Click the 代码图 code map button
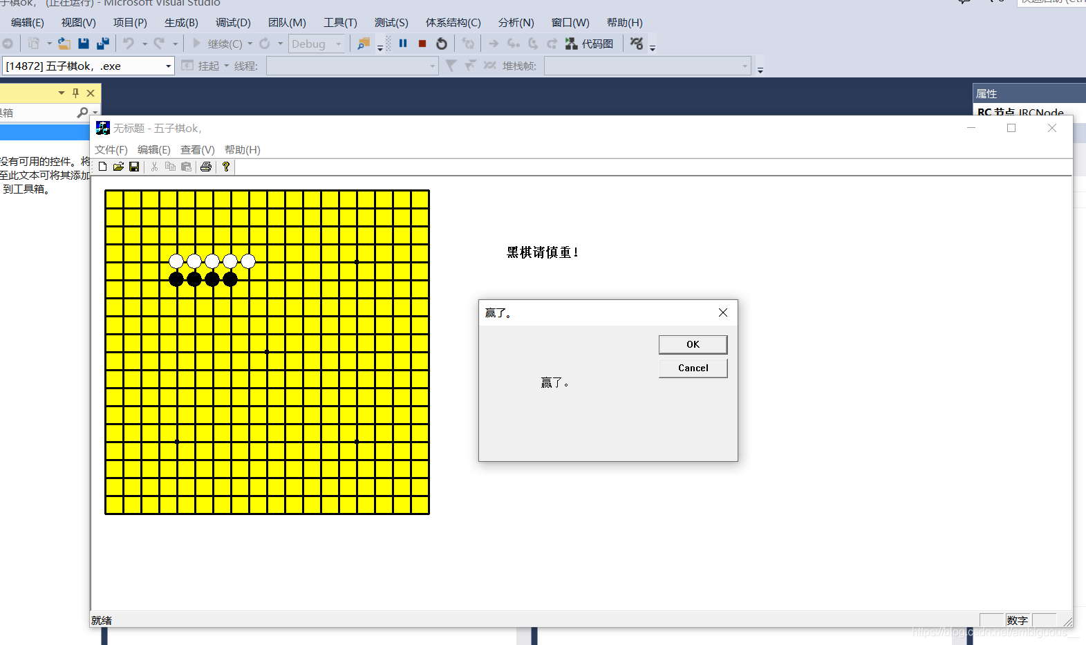Image resolution: width=1086 pixels, height=645 pixels. [x=589, y=44]
